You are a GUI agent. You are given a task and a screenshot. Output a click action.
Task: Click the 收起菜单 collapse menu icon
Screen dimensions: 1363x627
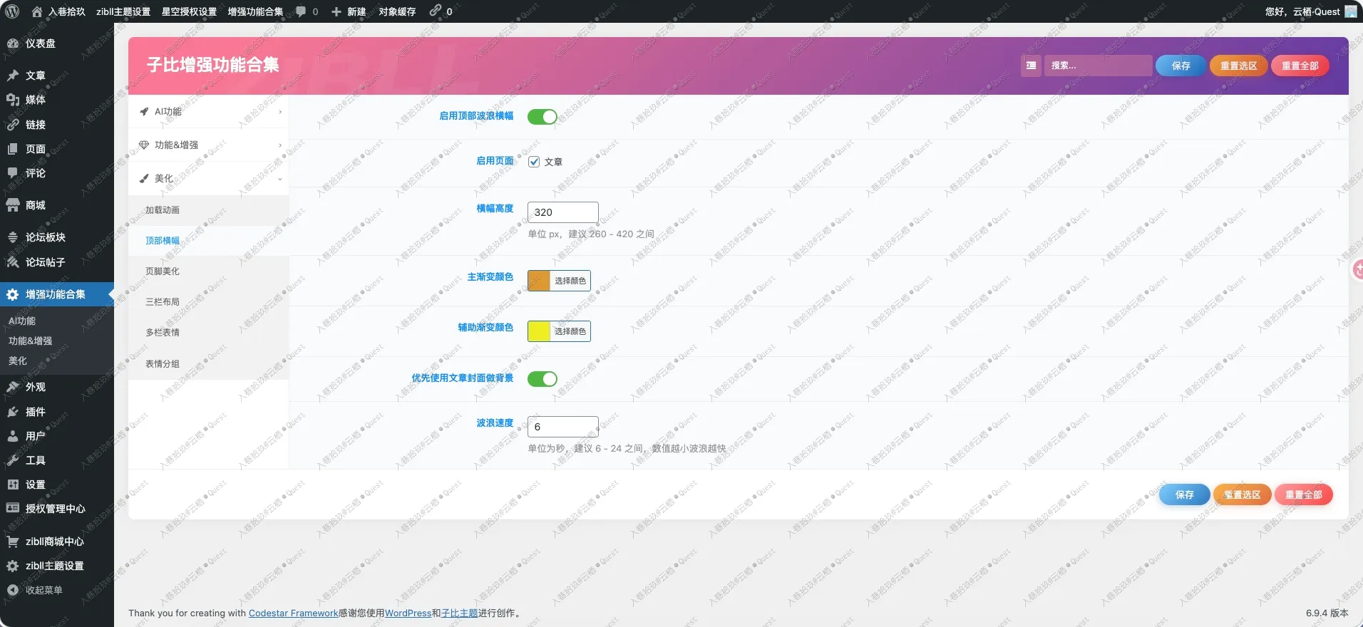tap(13, 590)
